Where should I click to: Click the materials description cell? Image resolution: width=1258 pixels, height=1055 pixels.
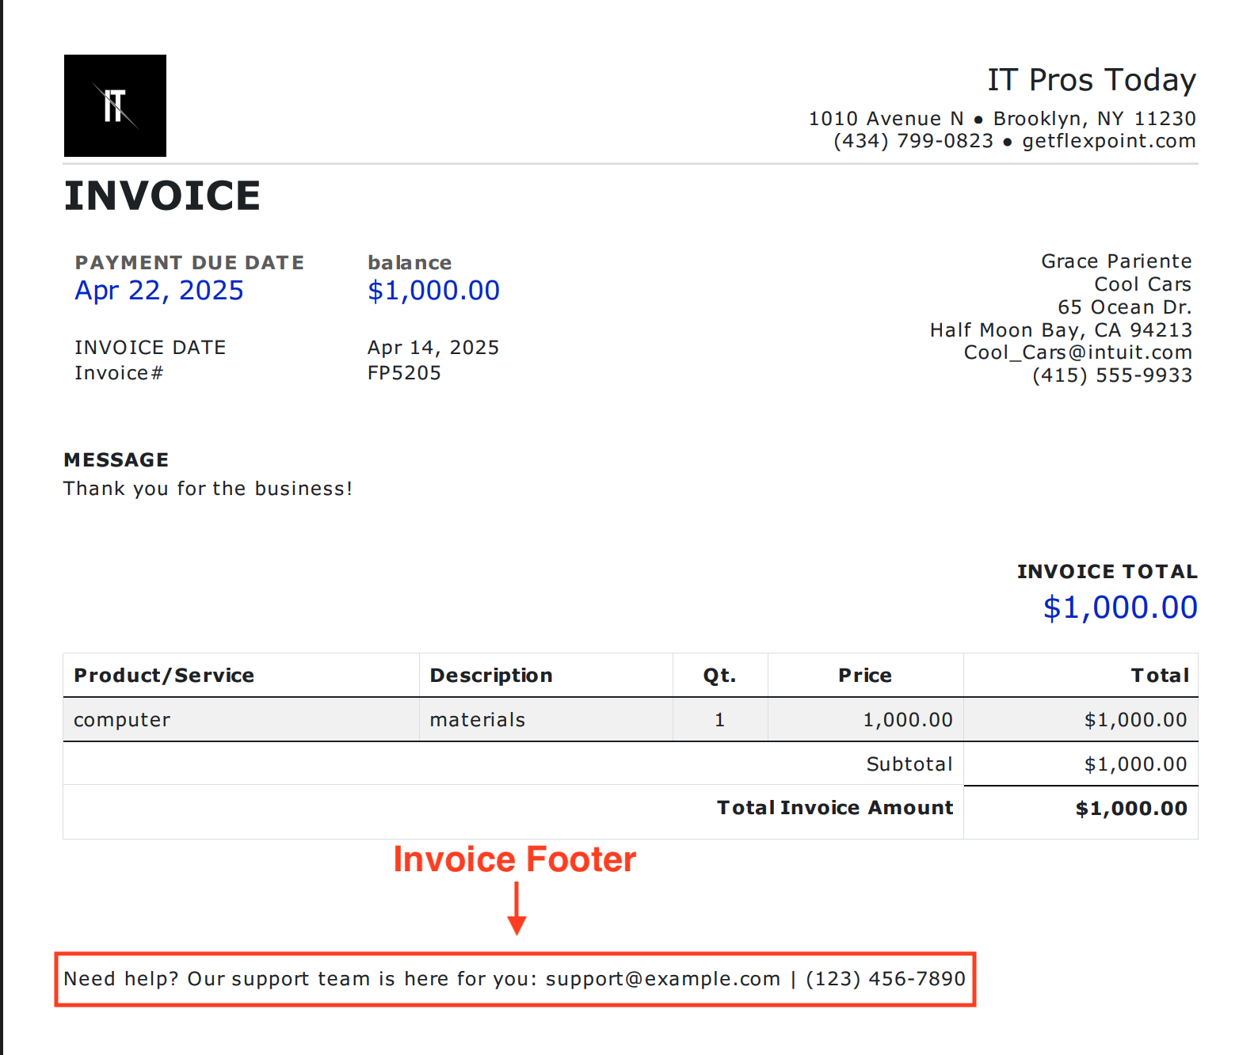478,720
